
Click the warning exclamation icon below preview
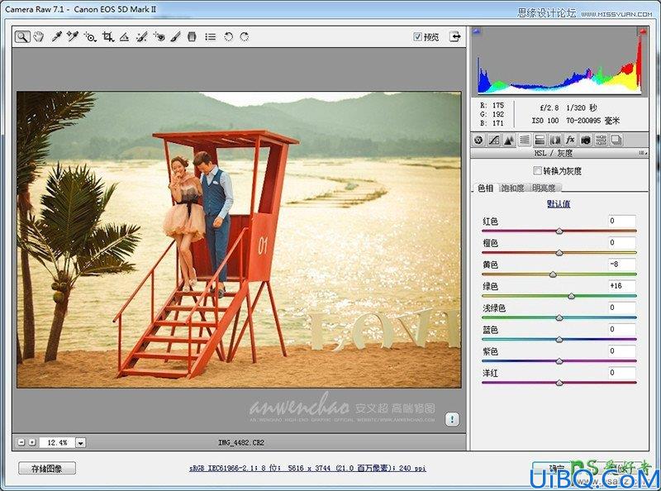click(452, 419)
